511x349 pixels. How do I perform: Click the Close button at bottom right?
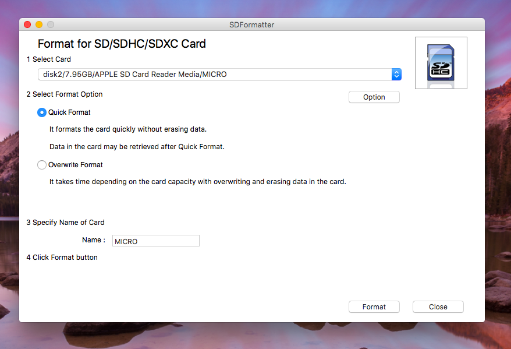tap(438, 307)
